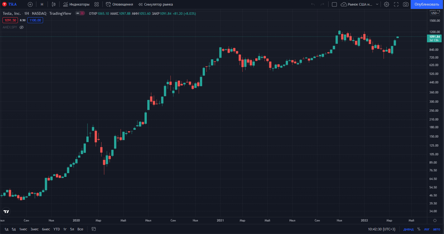This screenshot has height=234, width=444.
Task: Open the TSLA symbol search
Action: (x=10, y=4)
